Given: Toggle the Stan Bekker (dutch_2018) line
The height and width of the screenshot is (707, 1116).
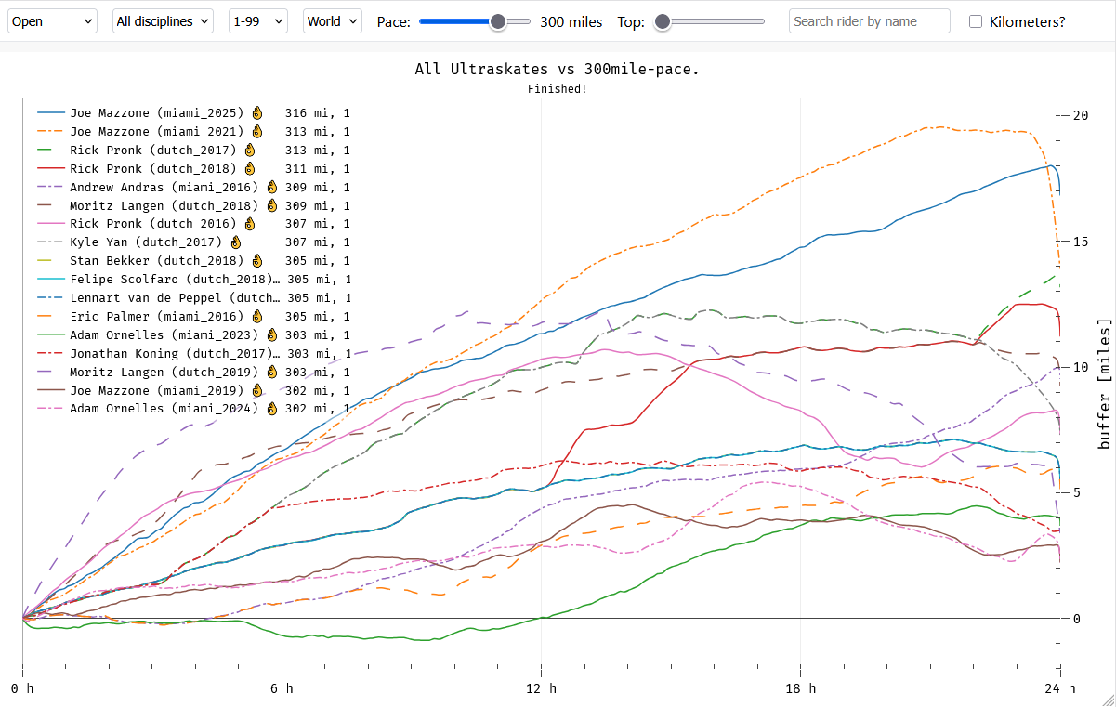Looking at the screenshot, I should pos(158,261).
